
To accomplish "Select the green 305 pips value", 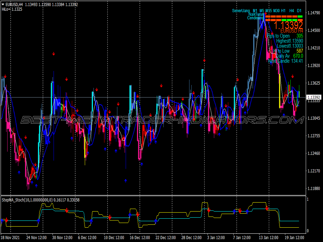I will tap(300, 36).
